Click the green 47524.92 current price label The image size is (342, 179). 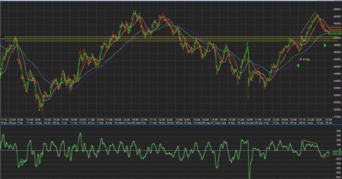[x=335, y=32]
